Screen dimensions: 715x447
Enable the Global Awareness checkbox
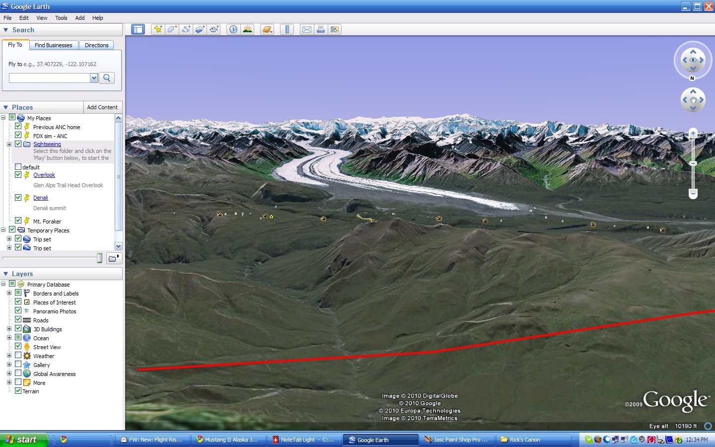(x=18, y=373)
